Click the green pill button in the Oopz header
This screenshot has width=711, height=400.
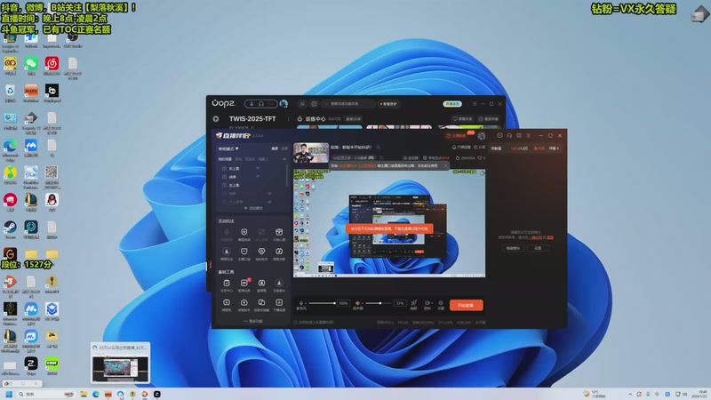452,104
